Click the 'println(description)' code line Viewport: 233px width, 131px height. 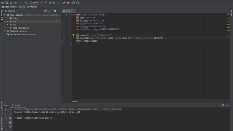coord(87,41)
